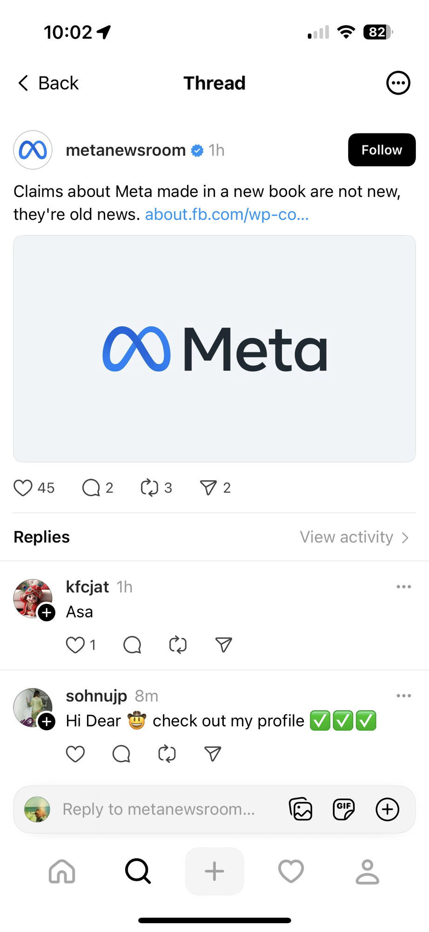Like sohnujp's reply
This screenshot has width=429, height=932.
pos(75,754)
